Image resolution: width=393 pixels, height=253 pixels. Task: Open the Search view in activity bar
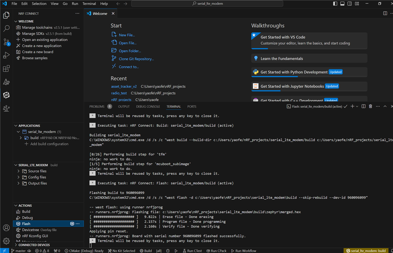tap(6, 28)
